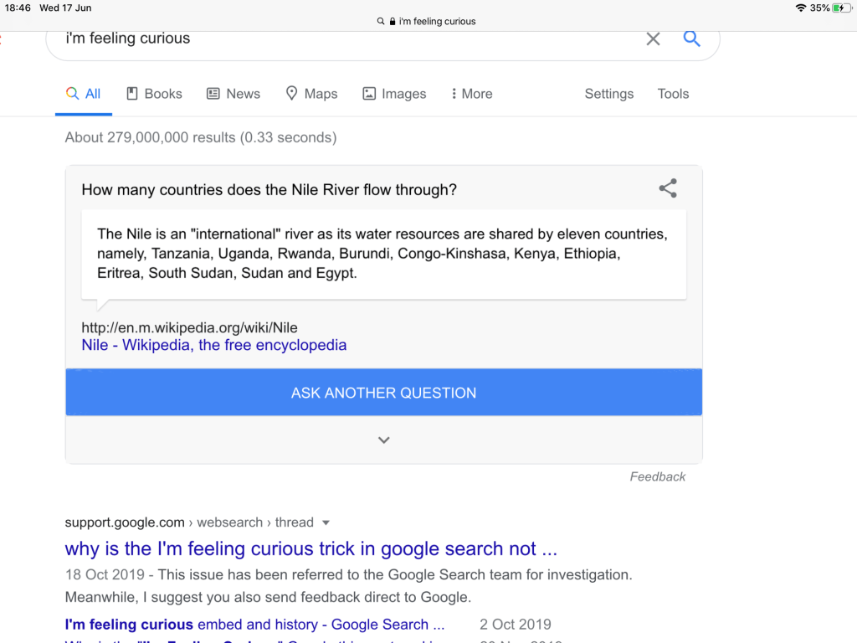Open 'why is the I'm feeling curious' result
The height and width of the screenshot is (643, 857).
310,549
